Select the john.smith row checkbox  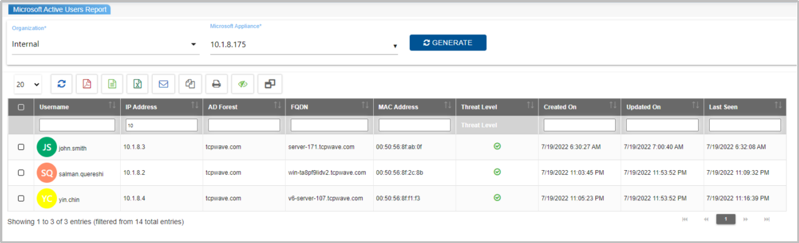click(21, 147)
